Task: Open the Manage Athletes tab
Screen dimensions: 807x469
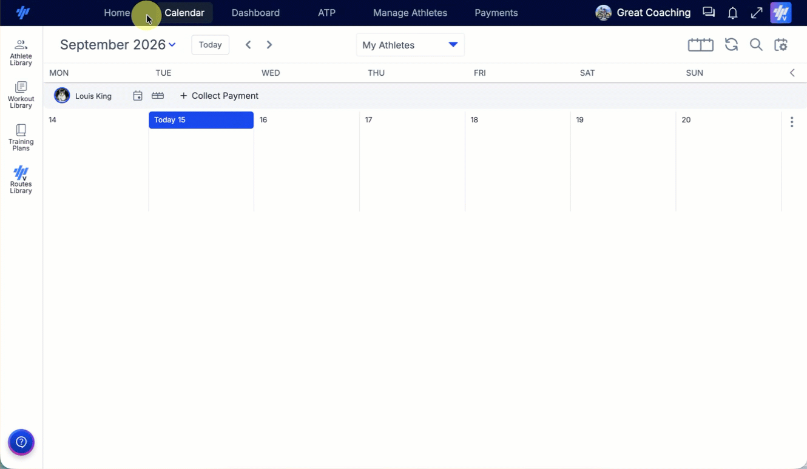Action: (x=410, y=13)
